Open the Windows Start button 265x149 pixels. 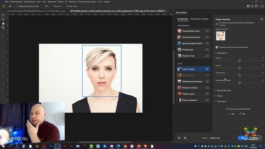3,146
